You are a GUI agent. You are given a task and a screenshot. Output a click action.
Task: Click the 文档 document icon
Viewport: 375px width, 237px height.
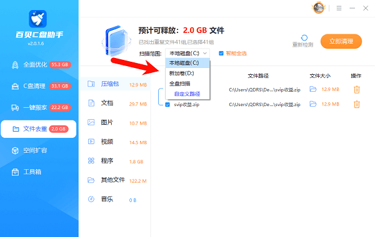[91, 103]
